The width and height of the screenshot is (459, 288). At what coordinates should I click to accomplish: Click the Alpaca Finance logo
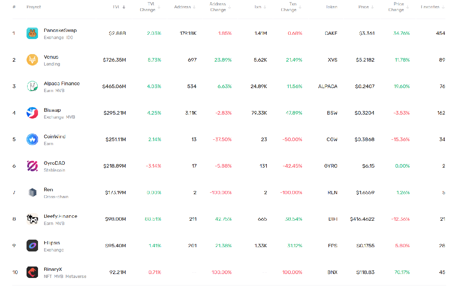tap(32, 86)
